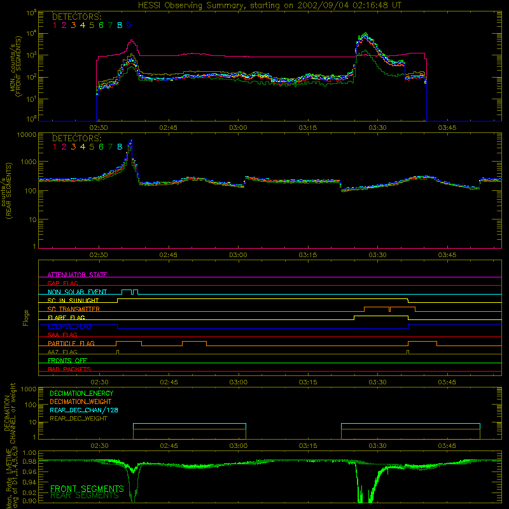The width and height of the screenshot is (509, 509).
Task: Click the 03:30 tick label under front segments plot
Action: (377, 128)
